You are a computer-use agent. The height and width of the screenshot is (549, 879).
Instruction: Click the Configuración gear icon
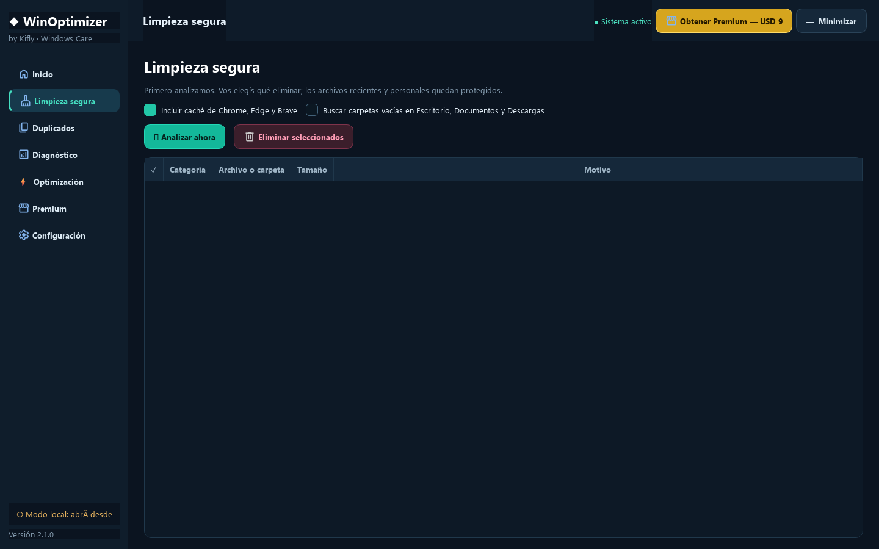point(24,235)
